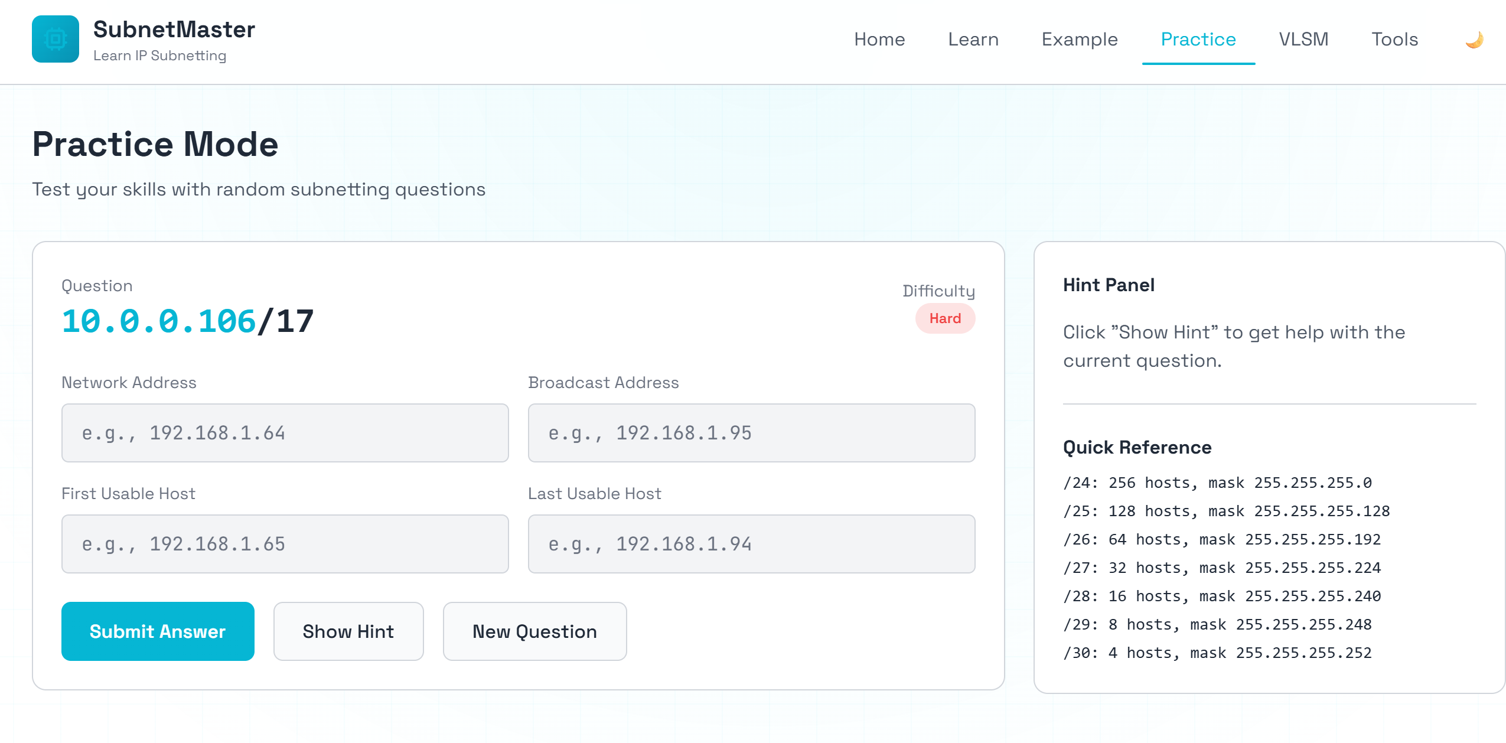Viewport: 1506px width, 743px height.
Task: Click the First Usable Host label
Action: coord(128,494)
